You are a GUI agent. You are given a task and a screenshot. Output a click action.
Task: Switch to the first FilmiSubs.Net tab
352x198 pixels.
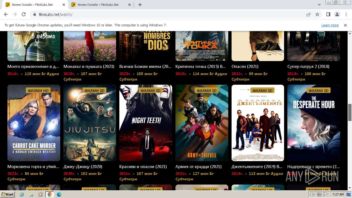36,5
